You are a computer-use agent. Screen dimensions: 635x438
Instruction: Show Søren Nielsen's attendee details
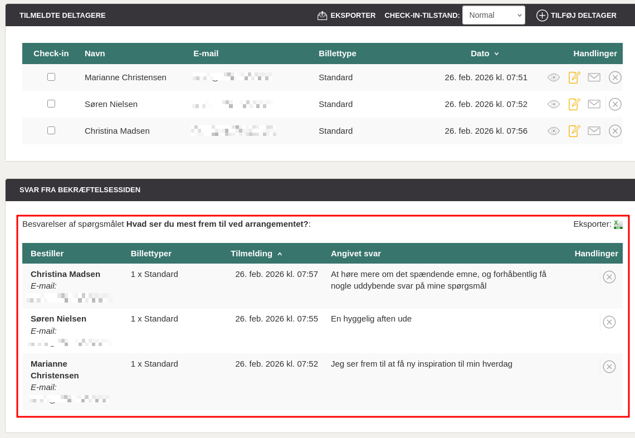point(553,104)
